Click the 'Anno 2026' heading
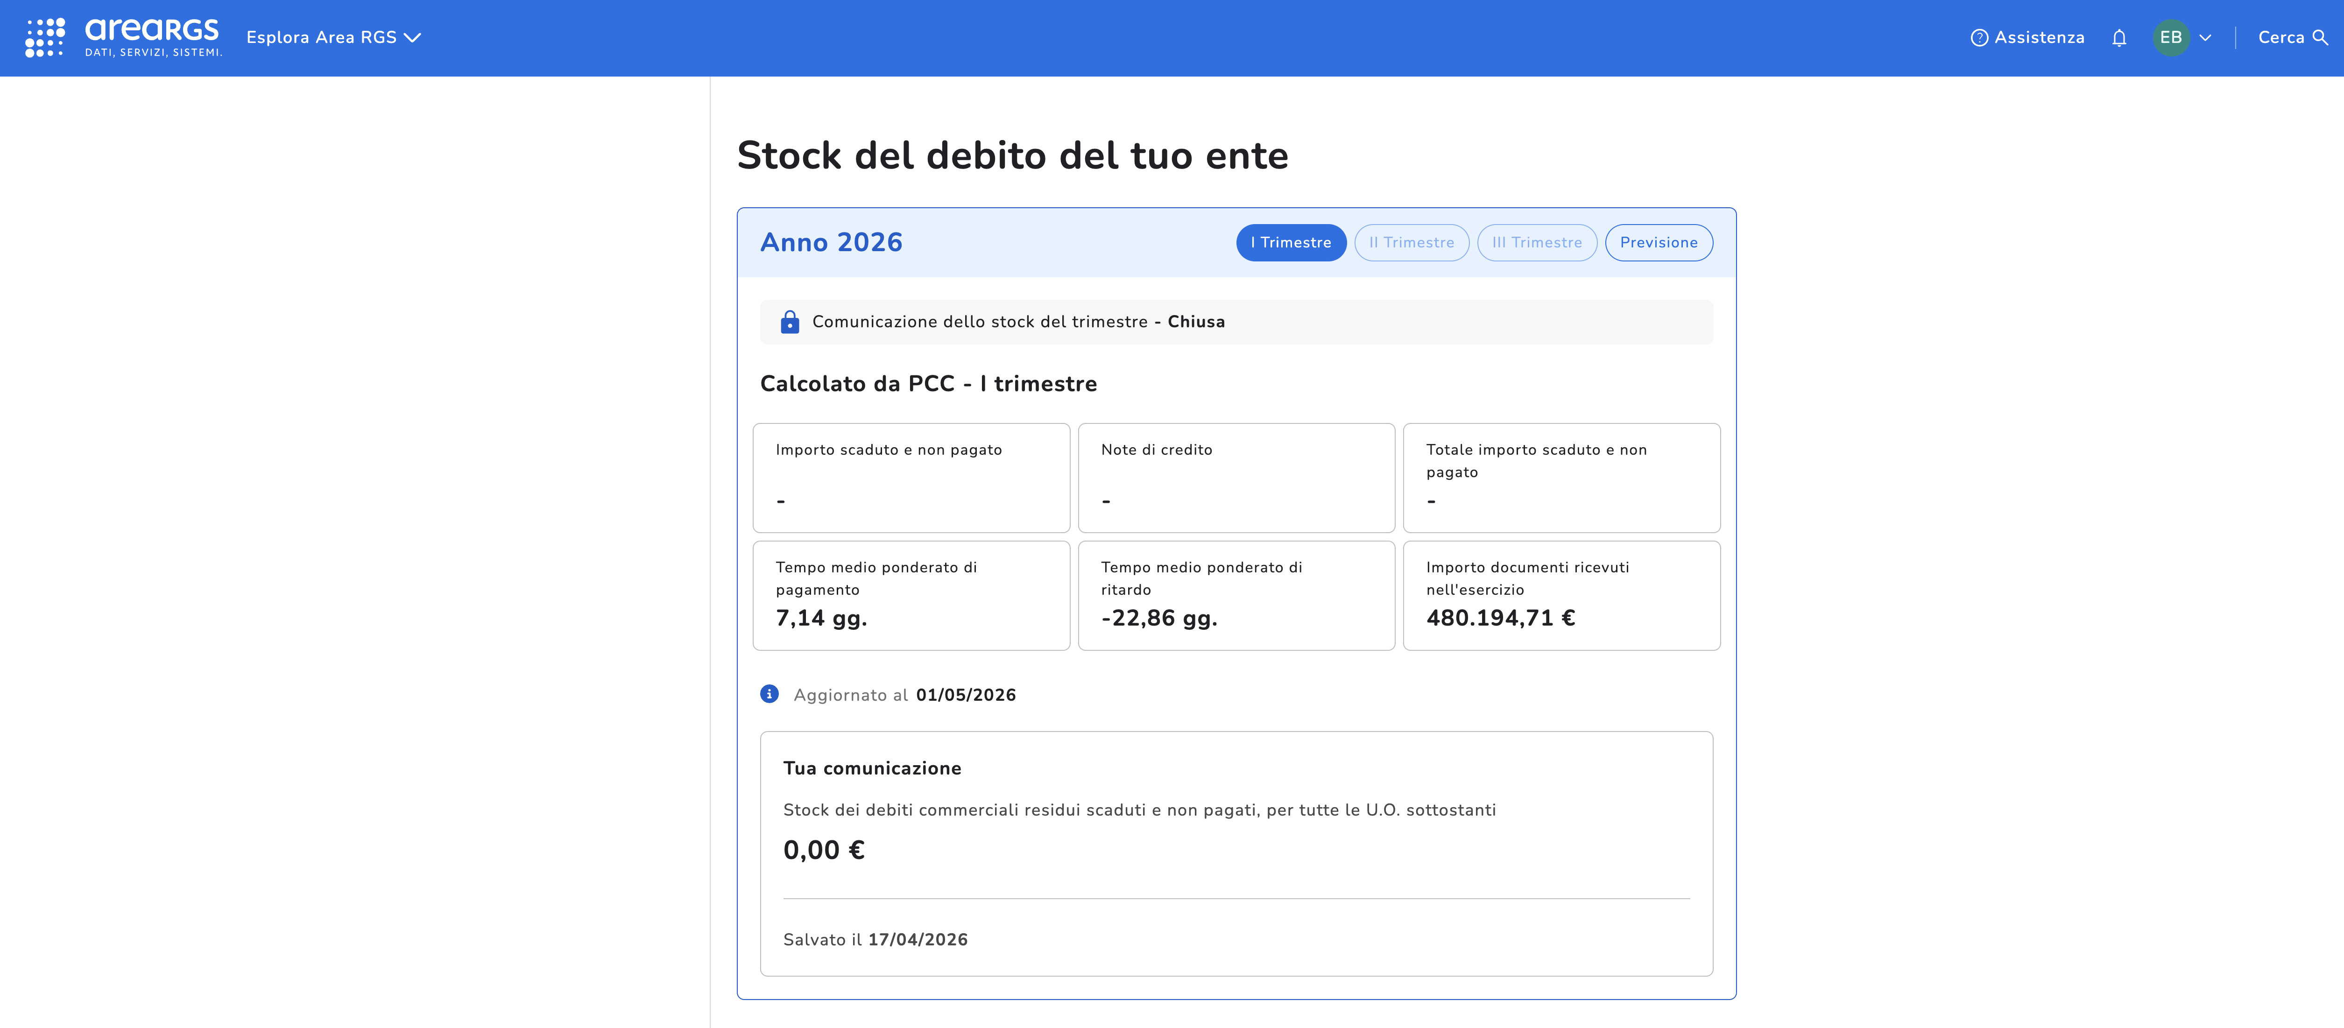Image resolution: width=2344 pixels, height=1028 pixels. click(x=831, y=243)
